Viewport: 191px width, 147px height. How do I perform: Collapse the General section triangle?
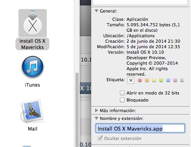click(x=97, y=11)
